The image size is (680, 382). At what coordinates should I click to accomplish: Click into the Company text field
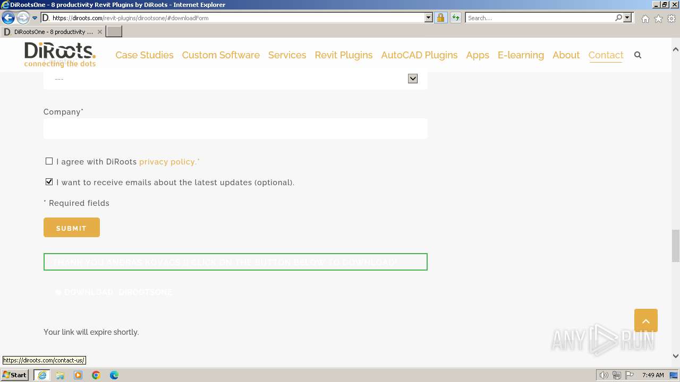tap(235, 128)
